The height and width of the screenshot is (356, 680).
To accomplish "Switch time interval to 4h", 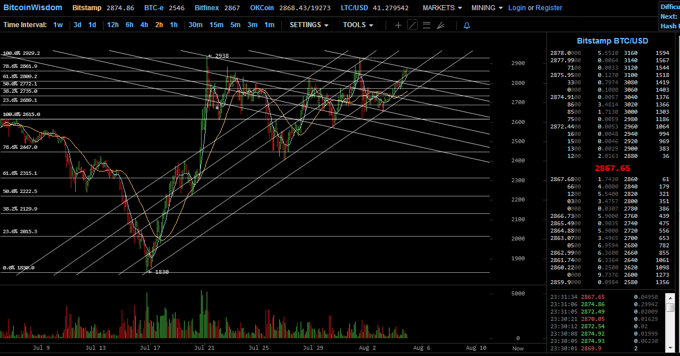I will pyautogui.click(x=144, y=25).
